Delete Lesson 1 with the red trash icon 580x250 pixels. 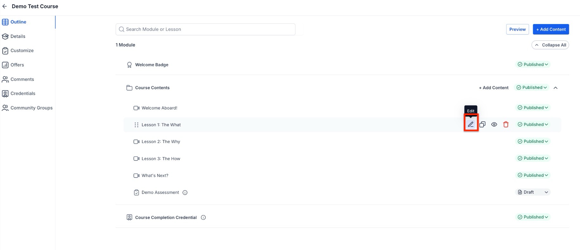click(x=506, y=125)
